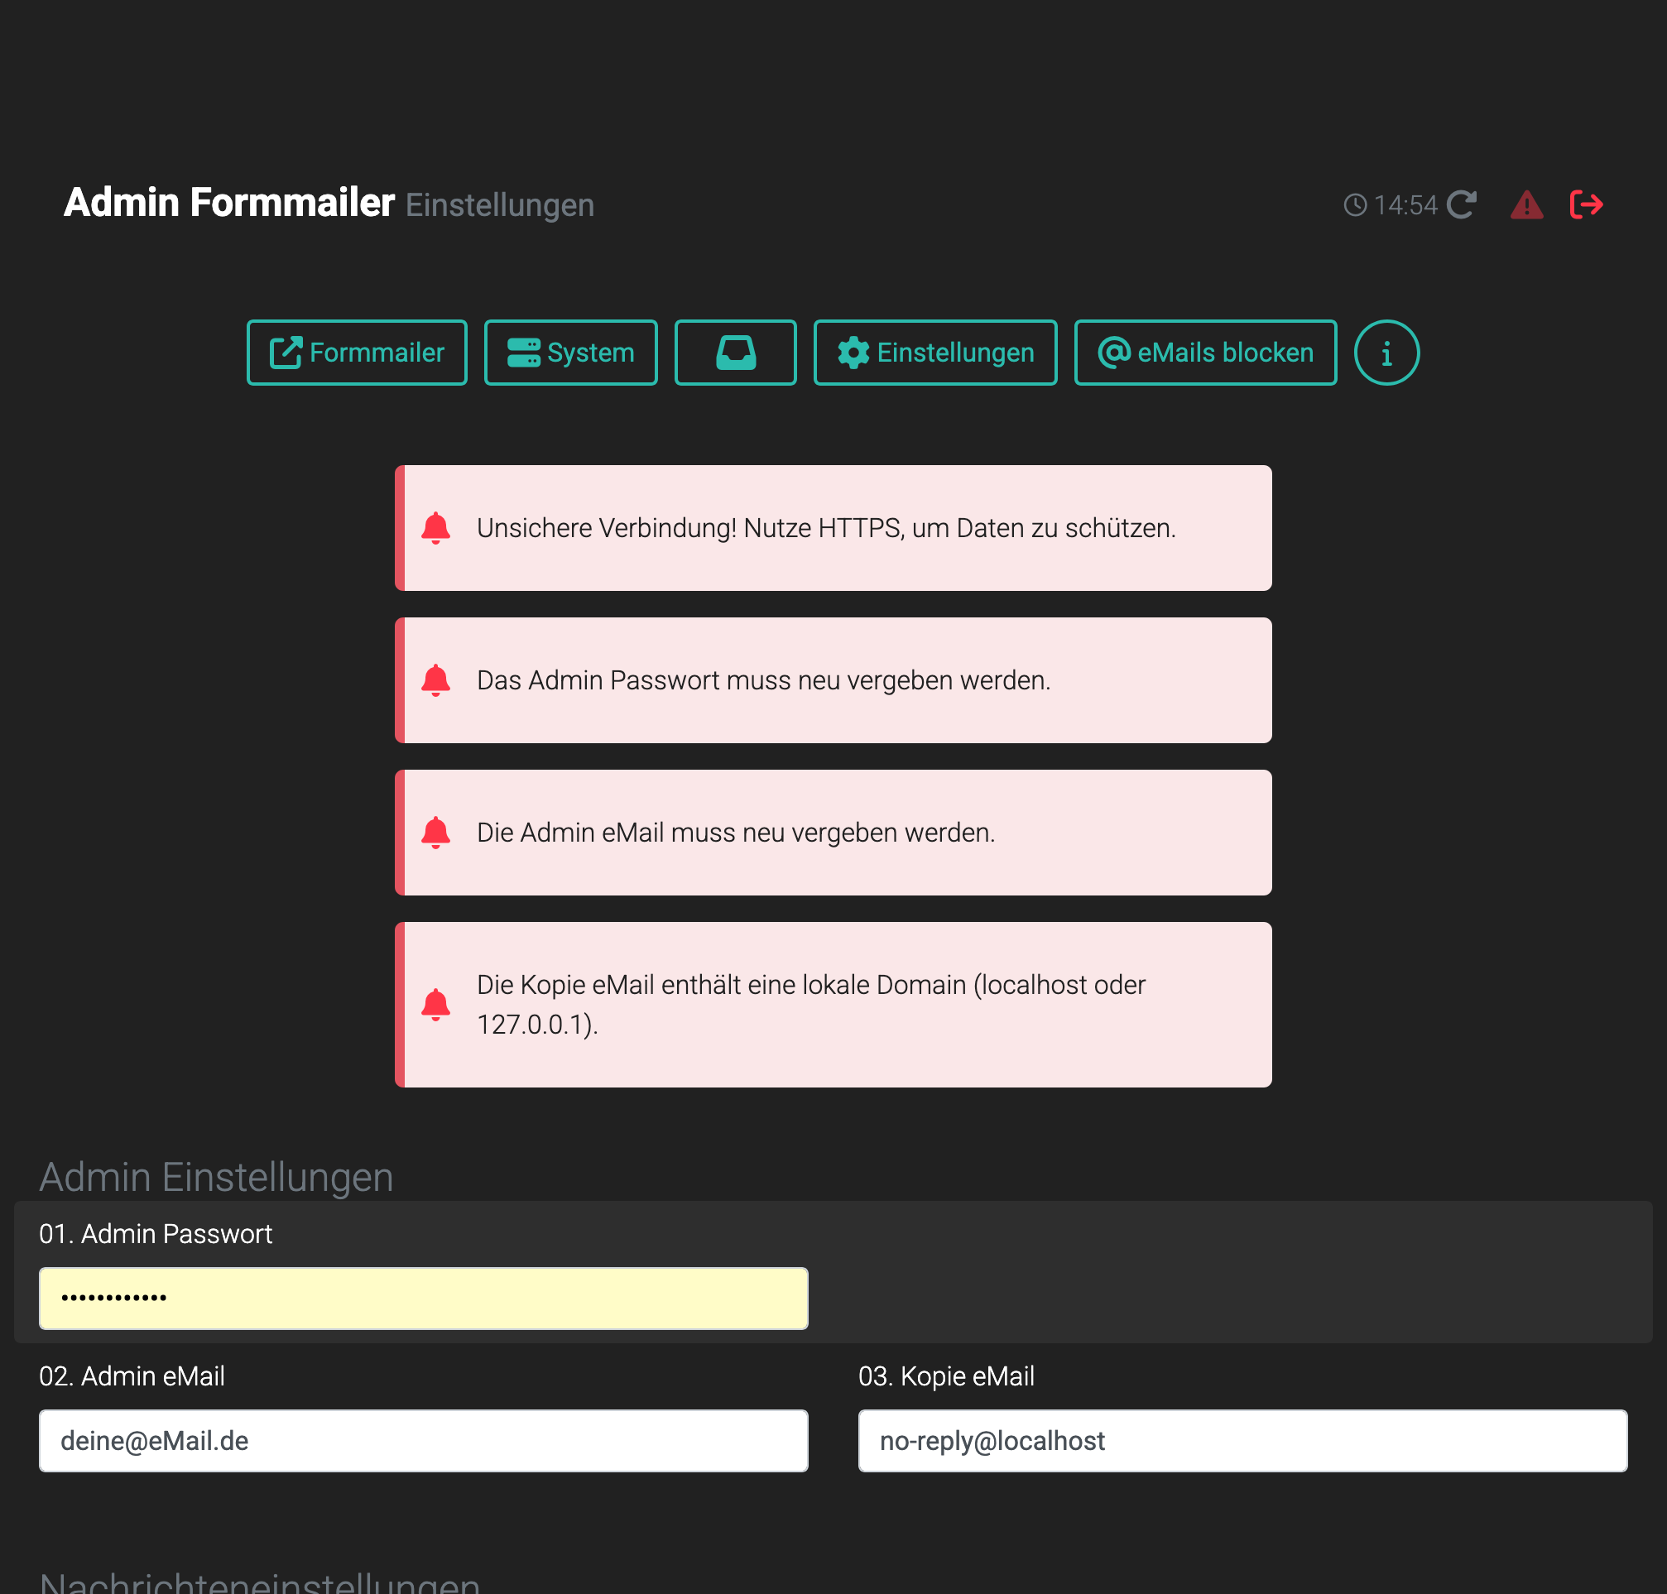Click the Admin eMail input field
This screenshot has width=1667, height=1594.
pos(423,1441)
